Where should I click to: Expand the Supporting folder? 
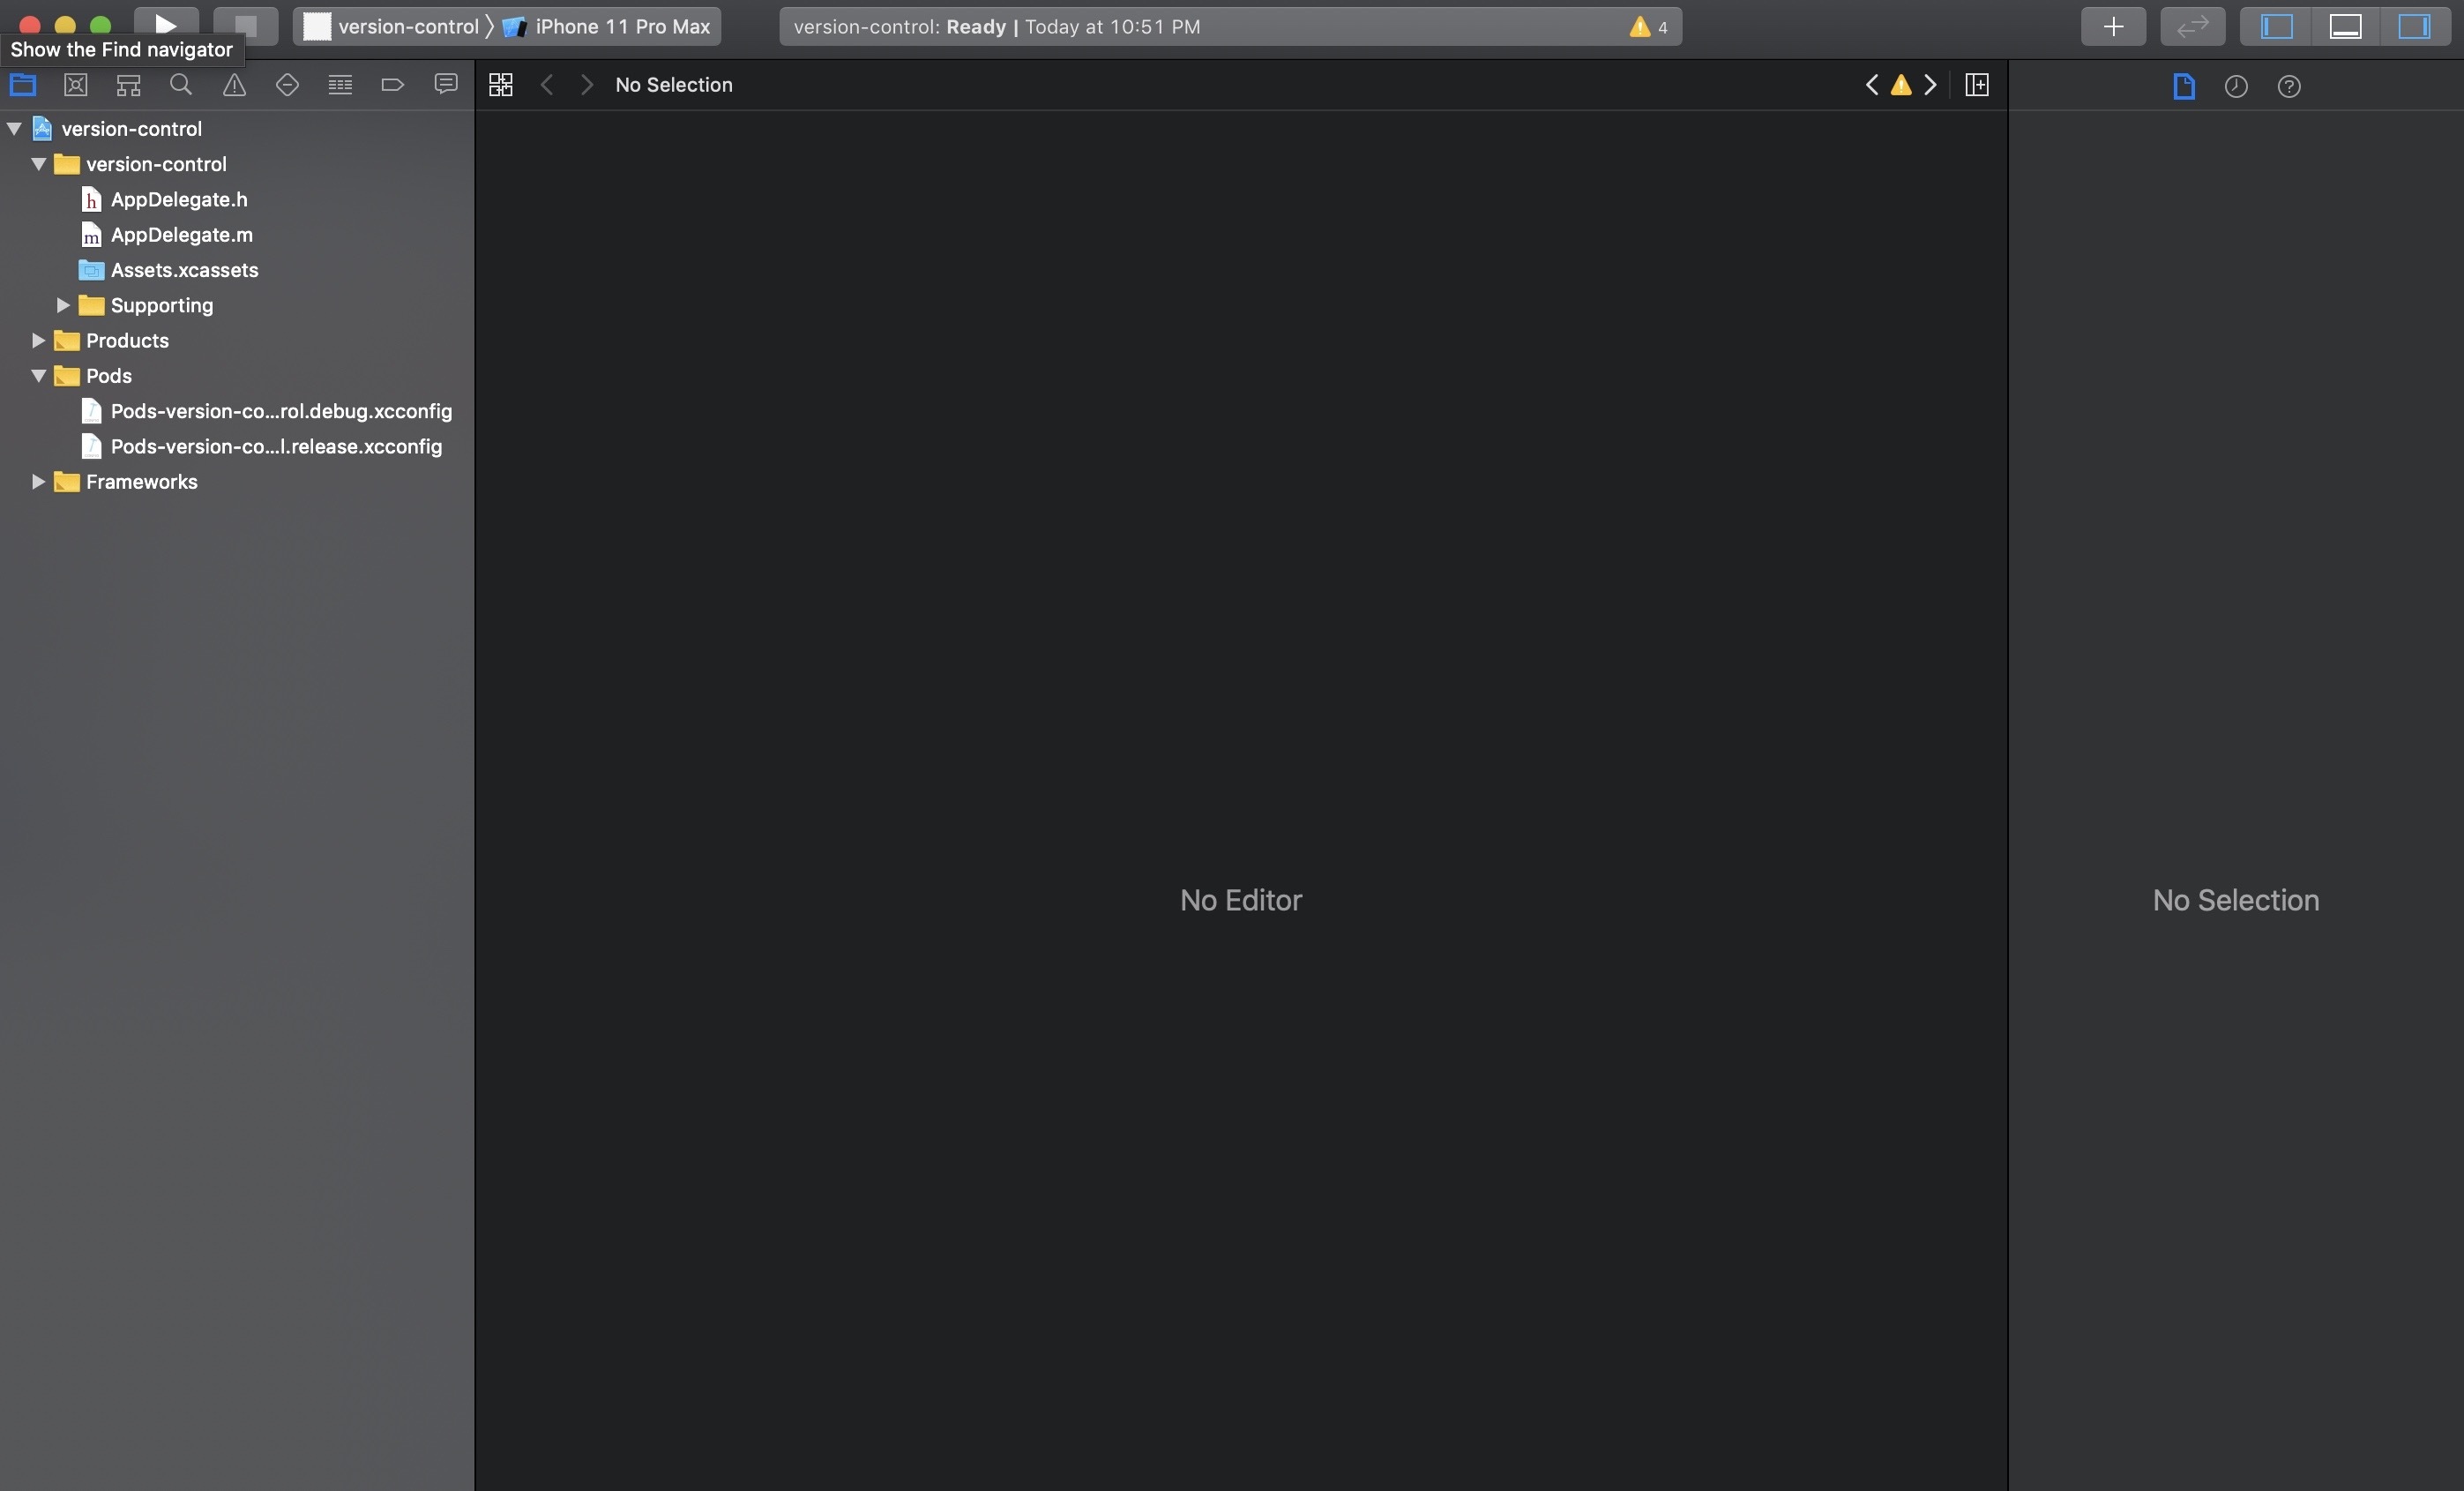click(x=62, y=304)
